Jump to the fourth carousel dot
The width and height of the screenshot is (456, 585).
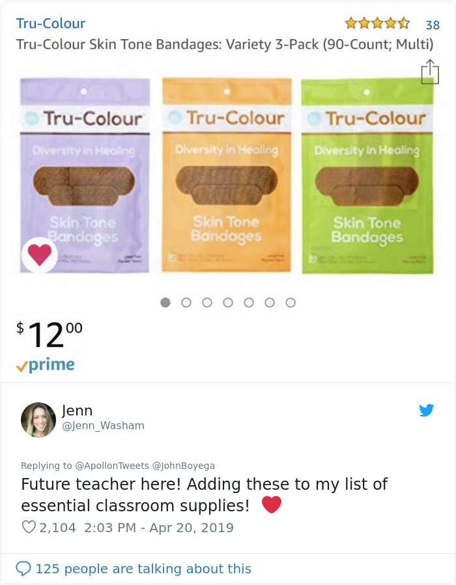pyautogui.click(x=228, y=303)
